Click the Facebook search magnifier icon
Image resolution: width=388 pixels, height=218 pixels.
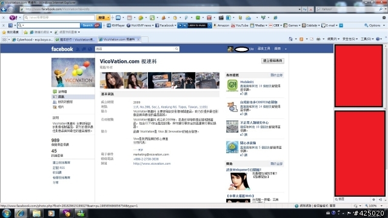point(176,49)
